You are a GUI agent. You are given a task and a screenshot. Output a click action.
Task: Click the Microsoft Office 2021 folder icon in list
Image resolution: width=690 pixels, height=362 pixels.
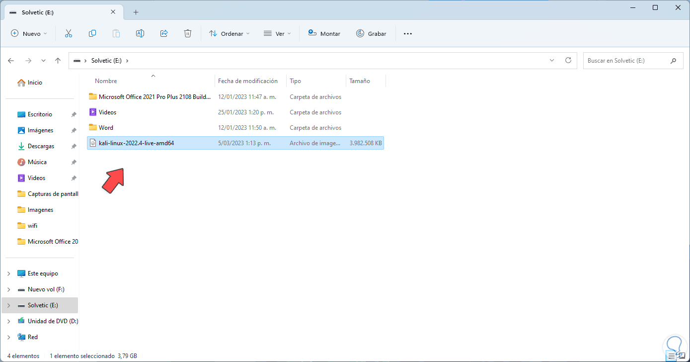pos(92,96)
